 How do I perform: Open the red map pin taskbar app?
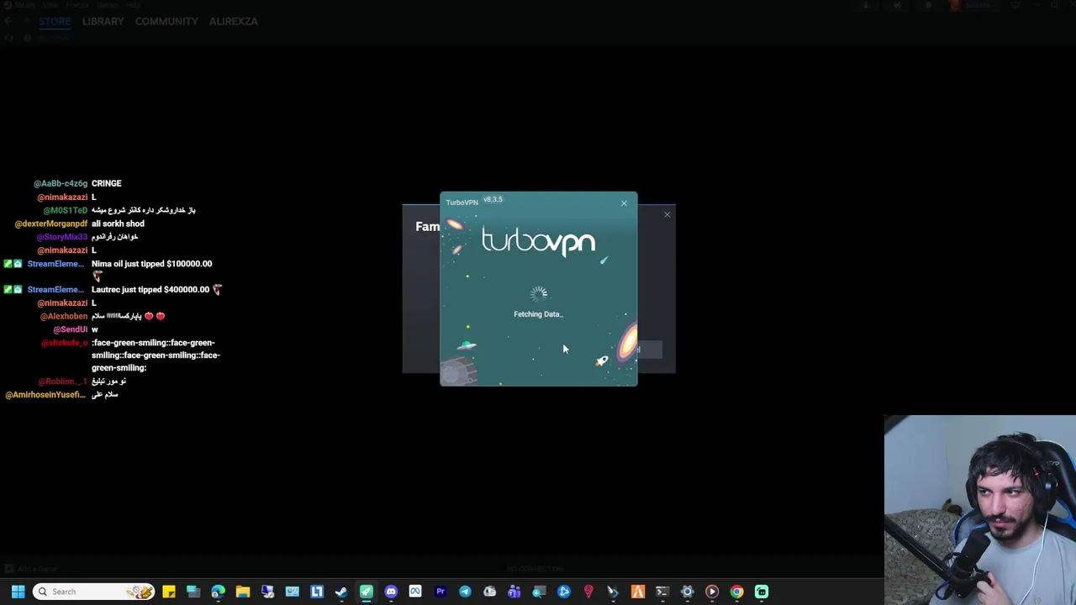(588, 592)
